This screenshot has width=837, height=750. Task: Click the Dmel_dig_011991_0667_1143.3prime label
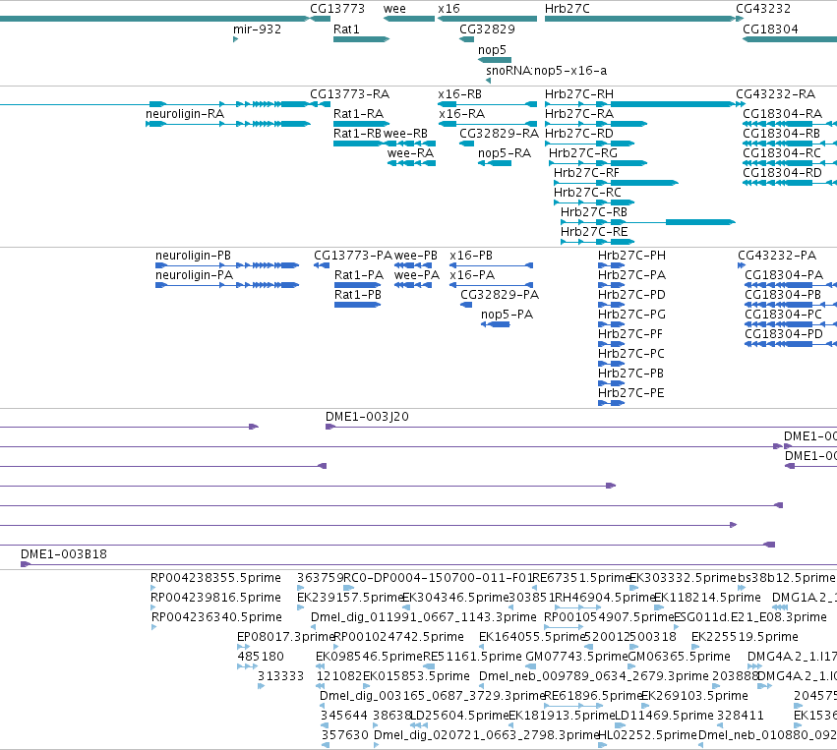423,617
